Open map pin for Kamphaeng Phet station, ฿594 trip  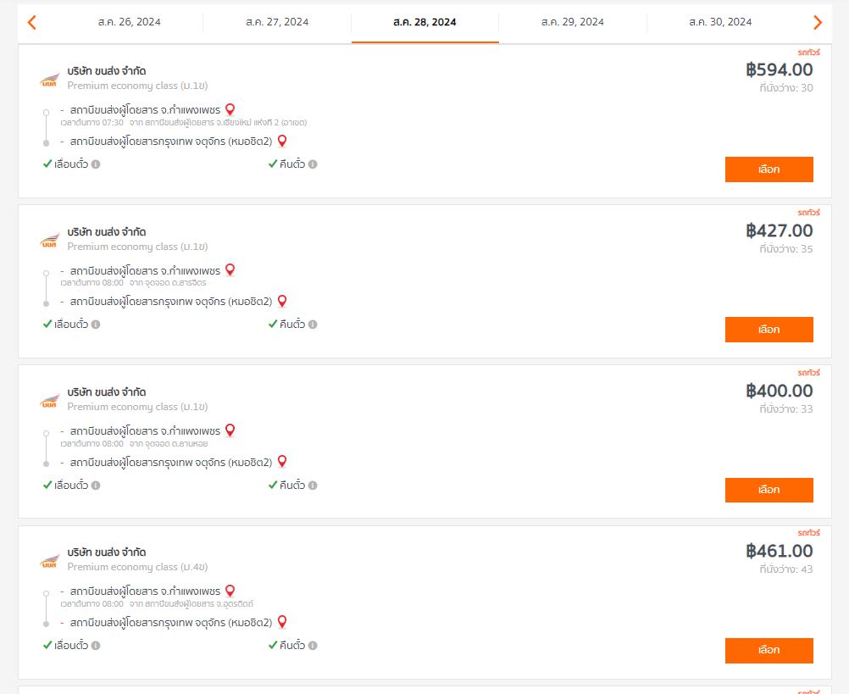click(x=230, y=109)
